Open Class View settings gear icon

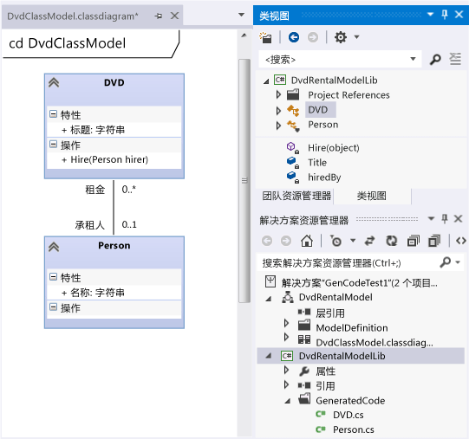click(341, 37)
